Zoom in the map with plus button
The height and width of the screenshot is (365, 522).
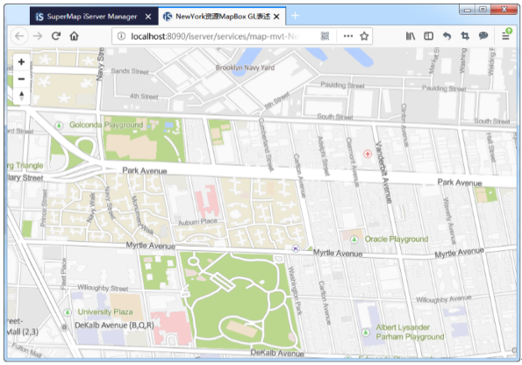click(x=21, y=62)
